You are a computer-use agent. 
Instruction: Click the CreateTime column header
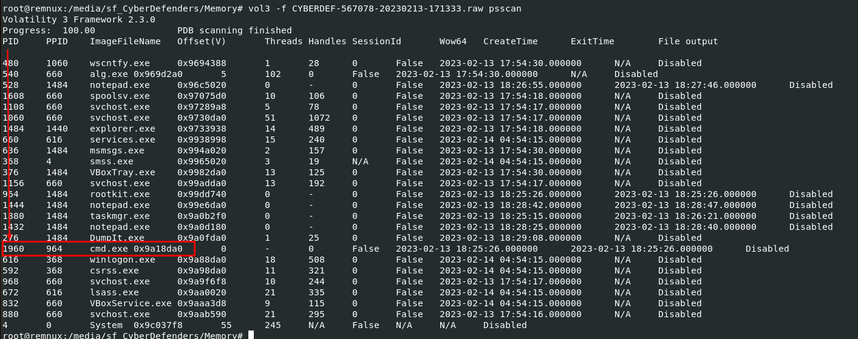point(510,41)
